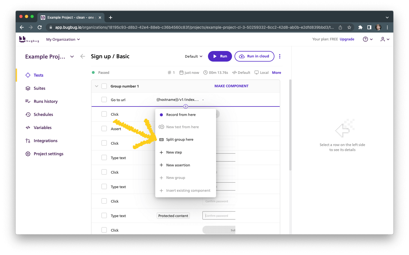Click the Local run mode label
Screen dimensions: 409x255
click(264, 72)
